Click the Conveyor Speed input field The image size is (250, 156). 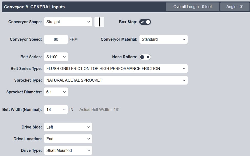point(56,39)
